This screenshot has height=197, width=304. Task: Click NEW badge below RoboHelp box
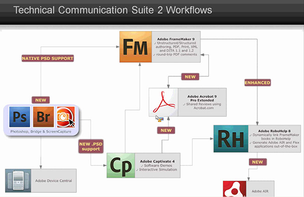pos(258,162)
